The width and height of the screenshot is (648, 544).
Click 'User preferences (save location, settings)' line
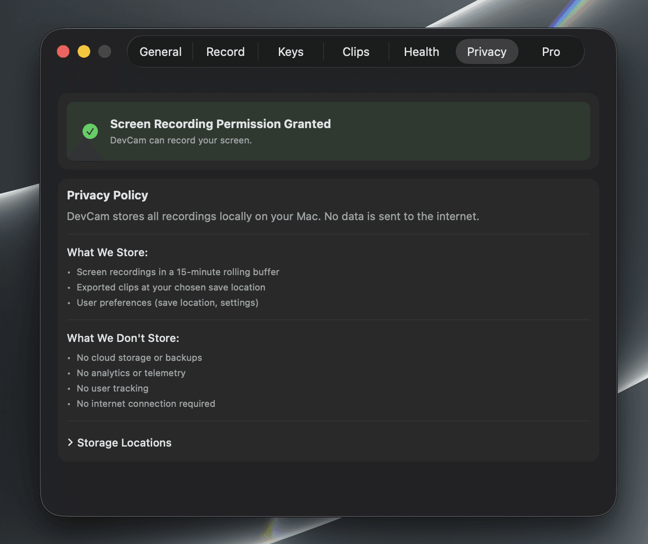167,303
